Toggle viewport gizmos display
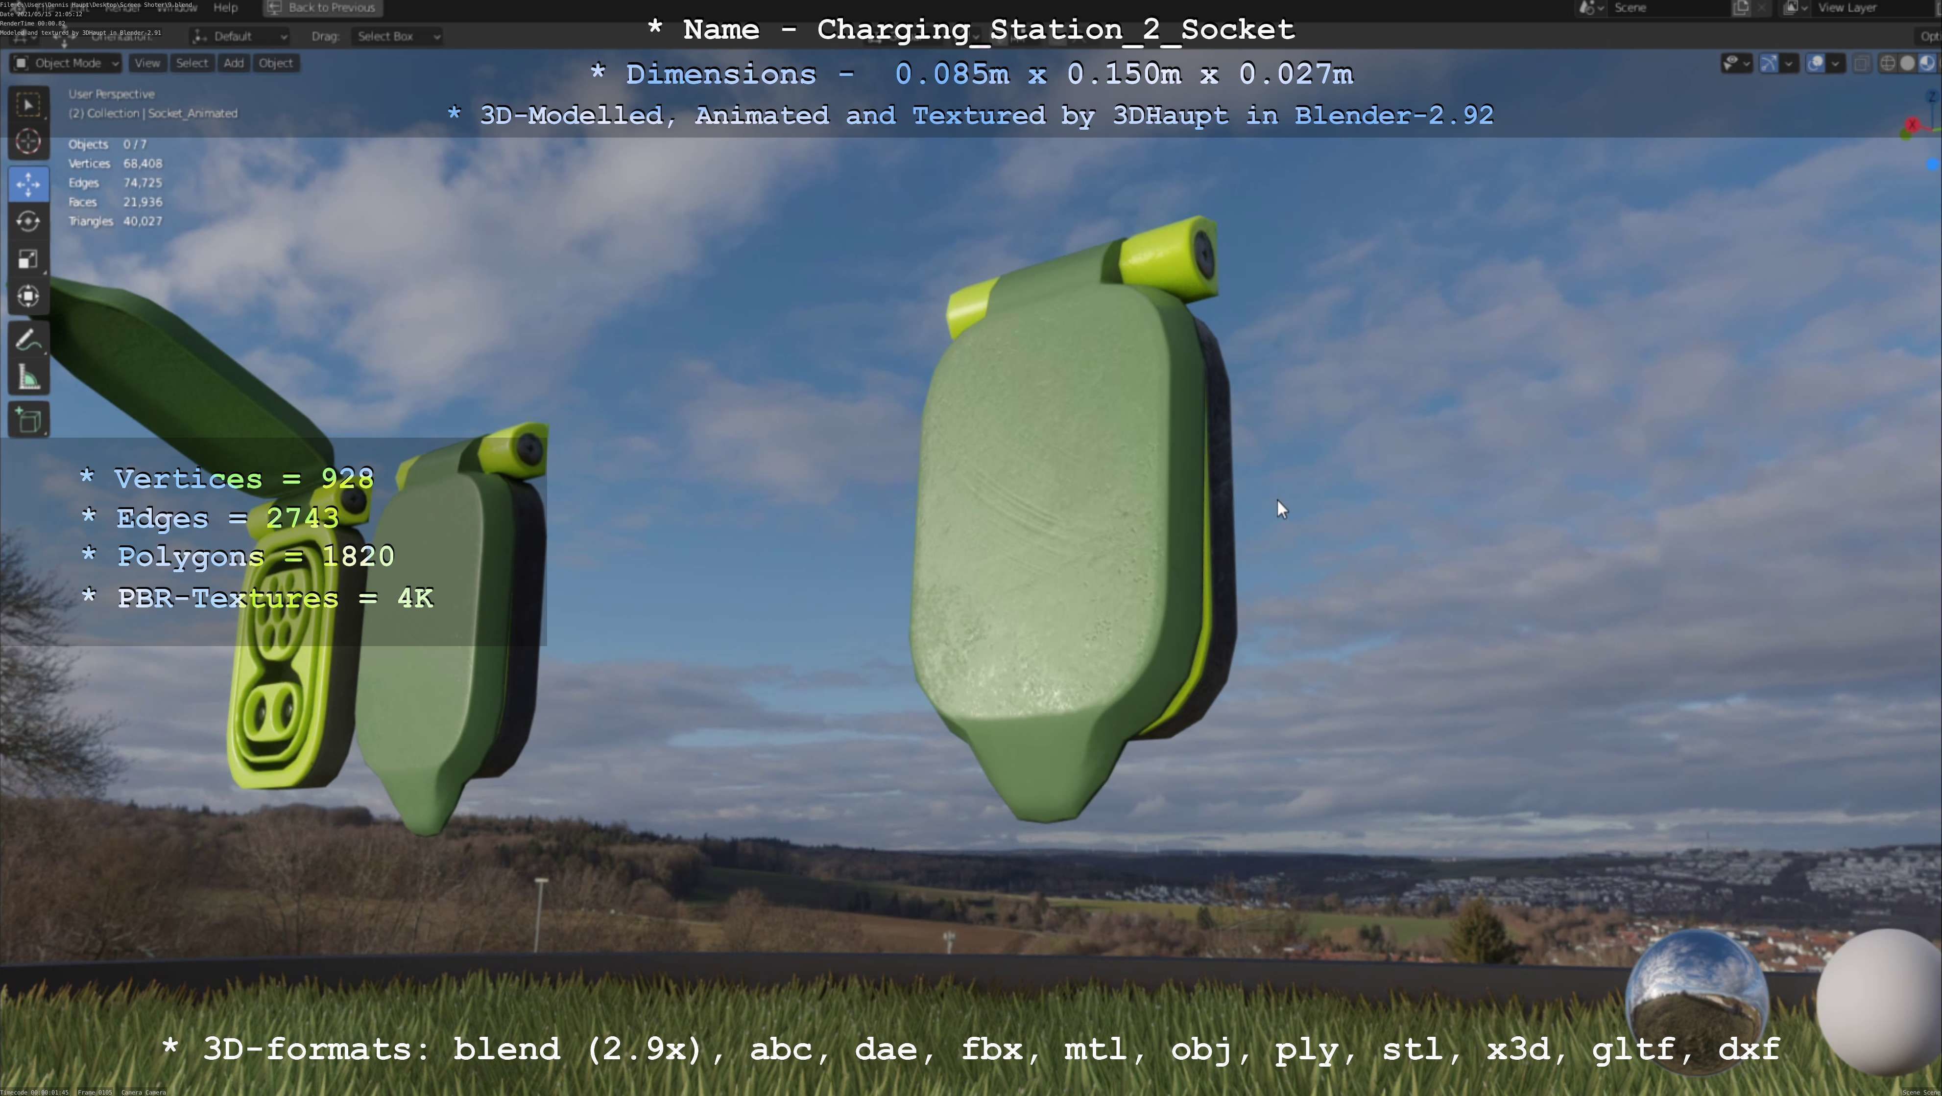Viewport: 1942px width, 1096px height. coord(1769,63)
